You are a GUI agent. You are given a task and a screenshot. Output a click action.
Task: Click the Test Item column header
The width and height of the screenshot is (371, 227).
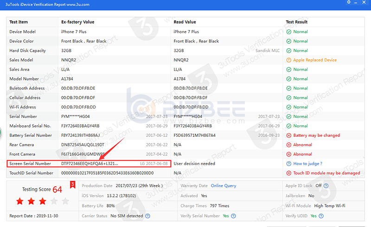point(19,22)
